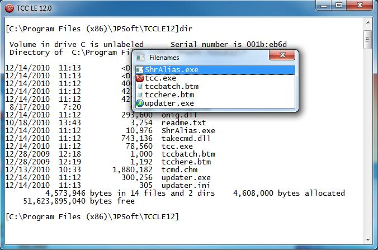The height and width of the screenshot is (250, 378).
Task: Click the tccbatch.btm file icon in popup
Action: click(140, 87)
